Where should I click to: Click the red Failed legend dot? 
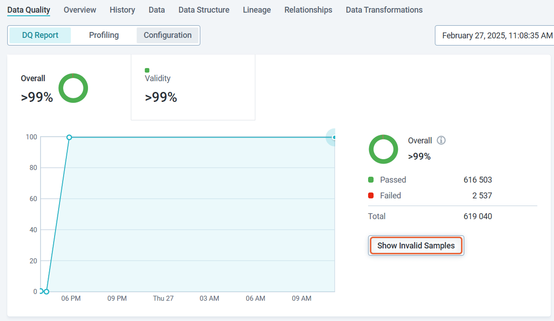tap(371, 196)
